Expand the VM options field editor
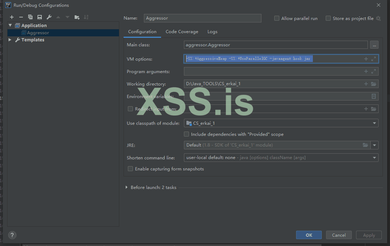This screenshot has height=246, width=390. (x=374, y=59)
